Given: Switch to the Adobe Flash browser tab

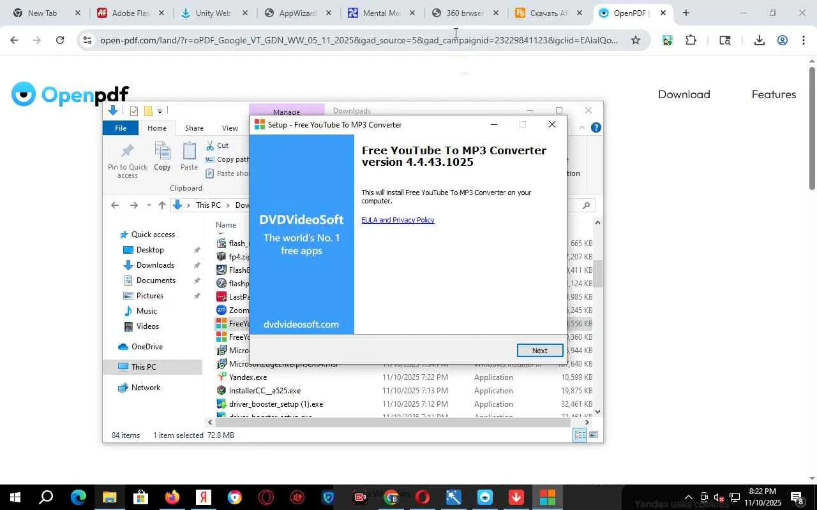Looking at the screenshot, I should click(130, 13).
